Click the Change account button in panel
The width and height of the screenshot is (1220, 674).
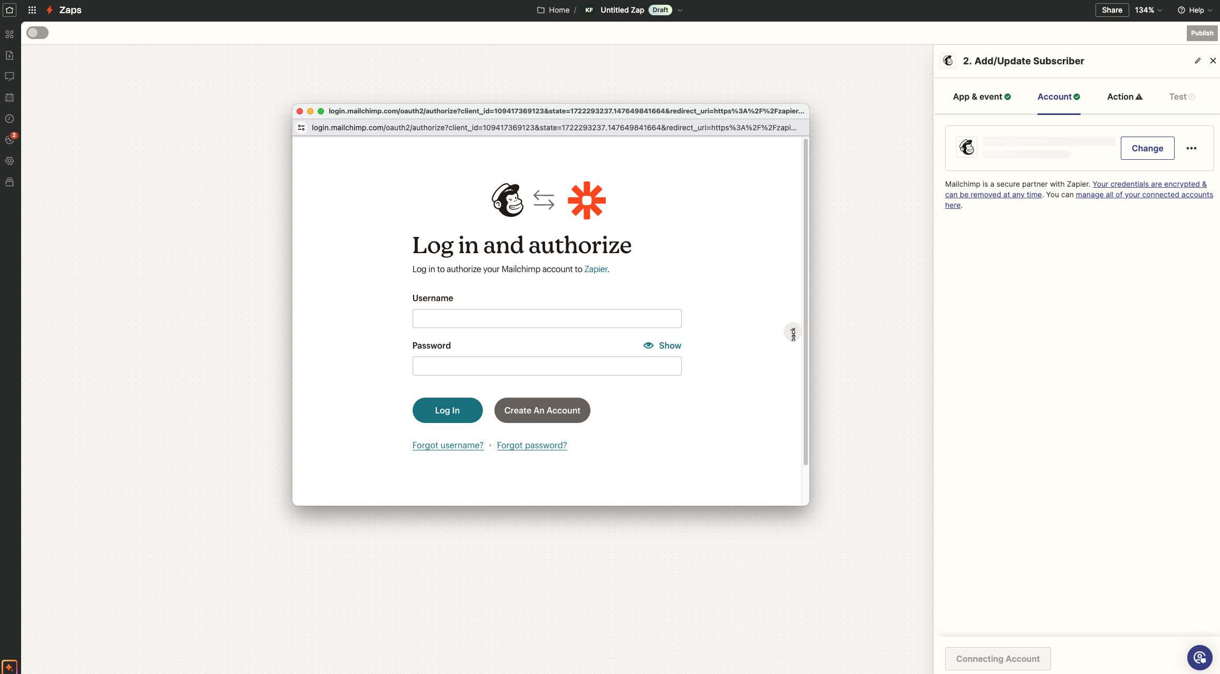(x=1147, y=148)
